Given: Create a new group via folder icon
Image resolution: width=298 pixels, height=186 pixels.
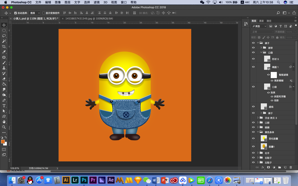Looking at the screenshot, I should 279,167.
